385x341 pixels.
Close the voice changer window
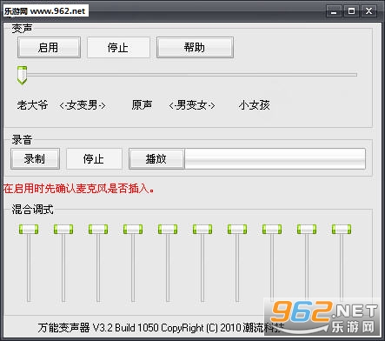(368, 11)
